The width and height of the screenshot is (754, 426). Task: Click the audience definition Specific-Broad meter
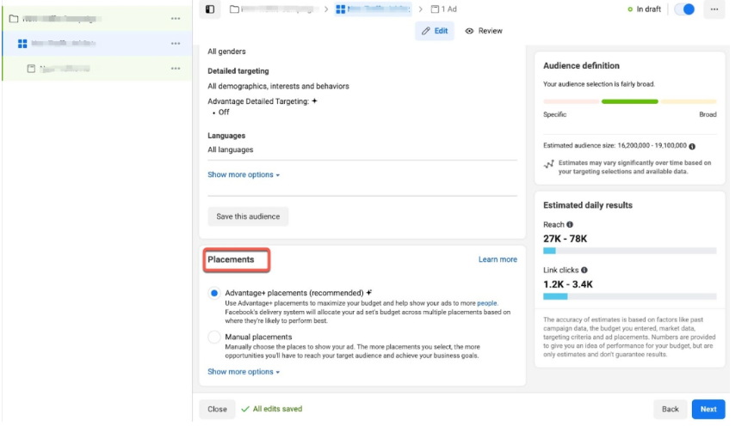pos(629,101)
